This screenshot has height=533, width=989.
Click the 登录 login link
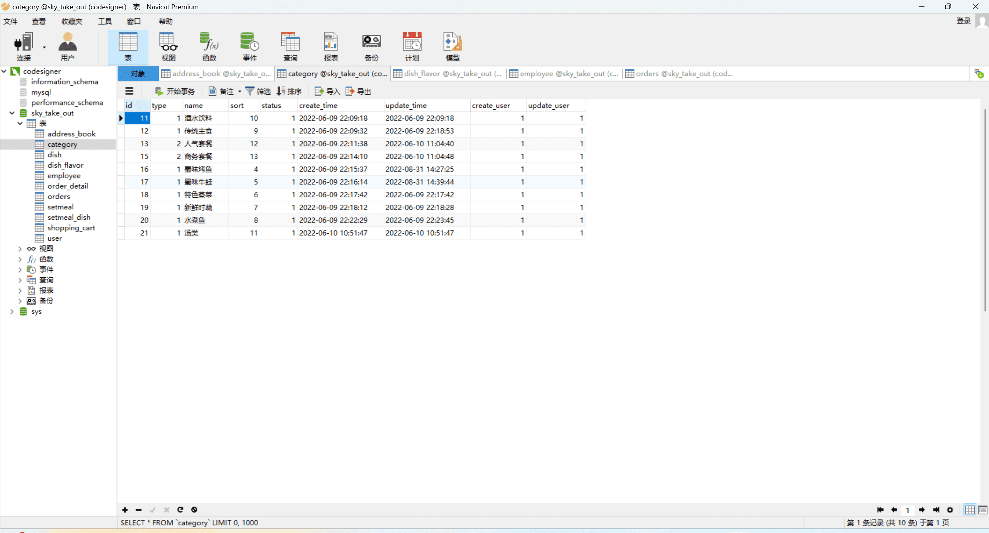[x=963, y=21]
